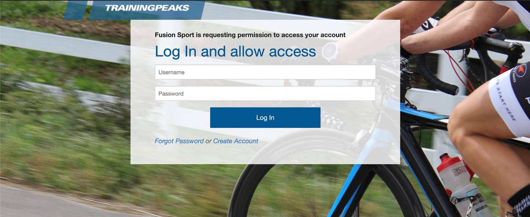Click the blue stripe left of the logo
Viewport: 530px width, 217px height.
(x=75, y=9)
